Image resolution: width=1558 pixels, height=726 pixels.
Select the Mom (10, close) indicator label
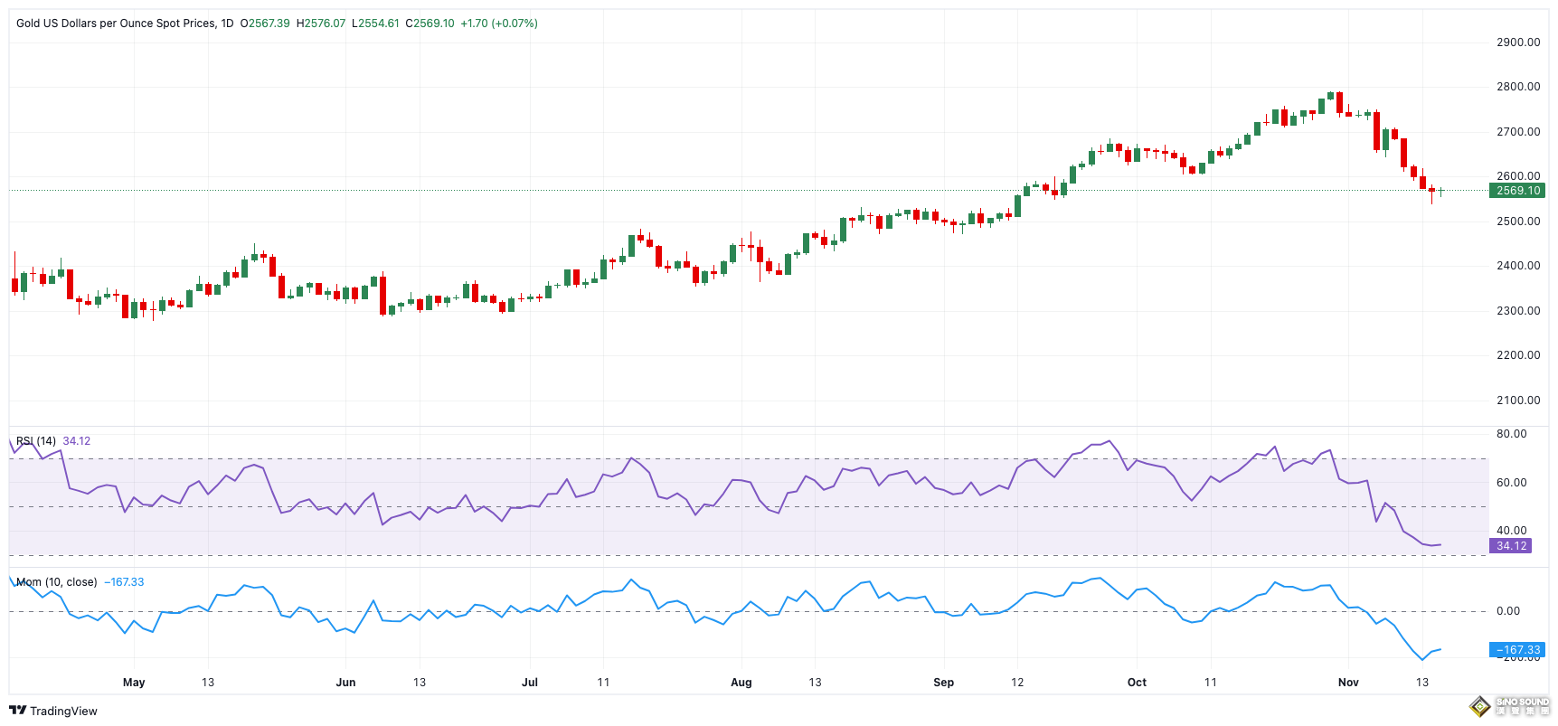coord(56,582)
